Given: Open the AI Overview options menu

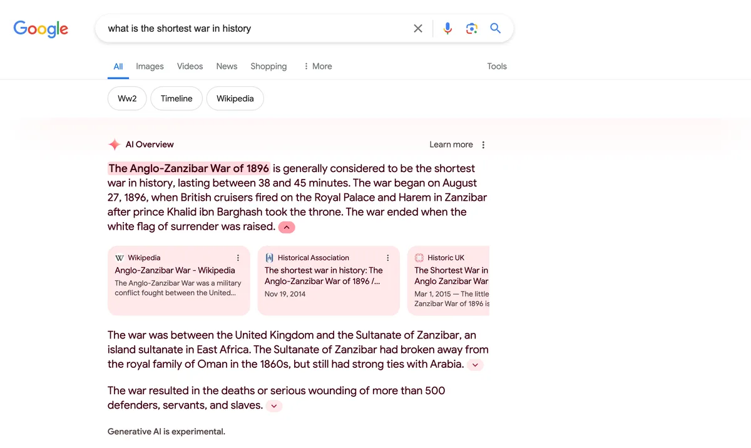Looking at the screenshot, I should [x=483, y=144].
